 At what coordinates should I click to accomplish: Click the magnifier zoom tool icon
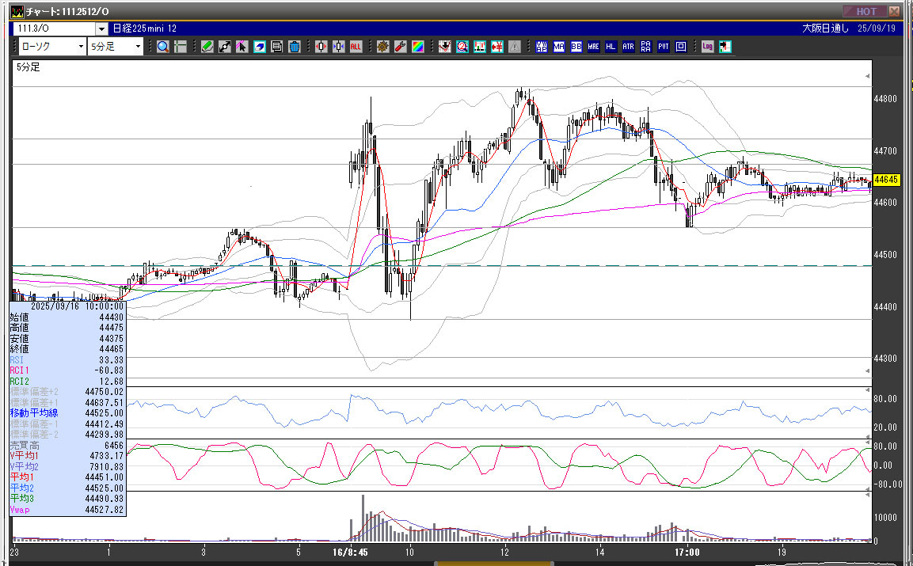click(x=162, y=47)
